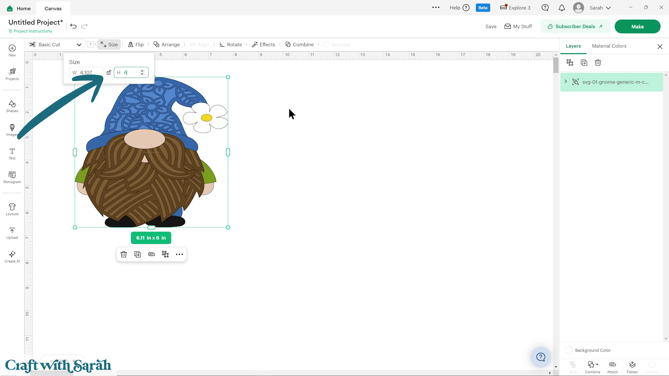This screenshot has width=669, height=376.
Task: Switch to the Material Colors tab
Action: (x=609, y=46)
